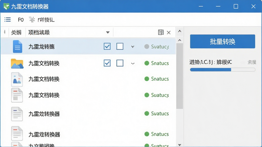Click the gray status dot in first row
262x147 pixels.
tap(147, 46)
